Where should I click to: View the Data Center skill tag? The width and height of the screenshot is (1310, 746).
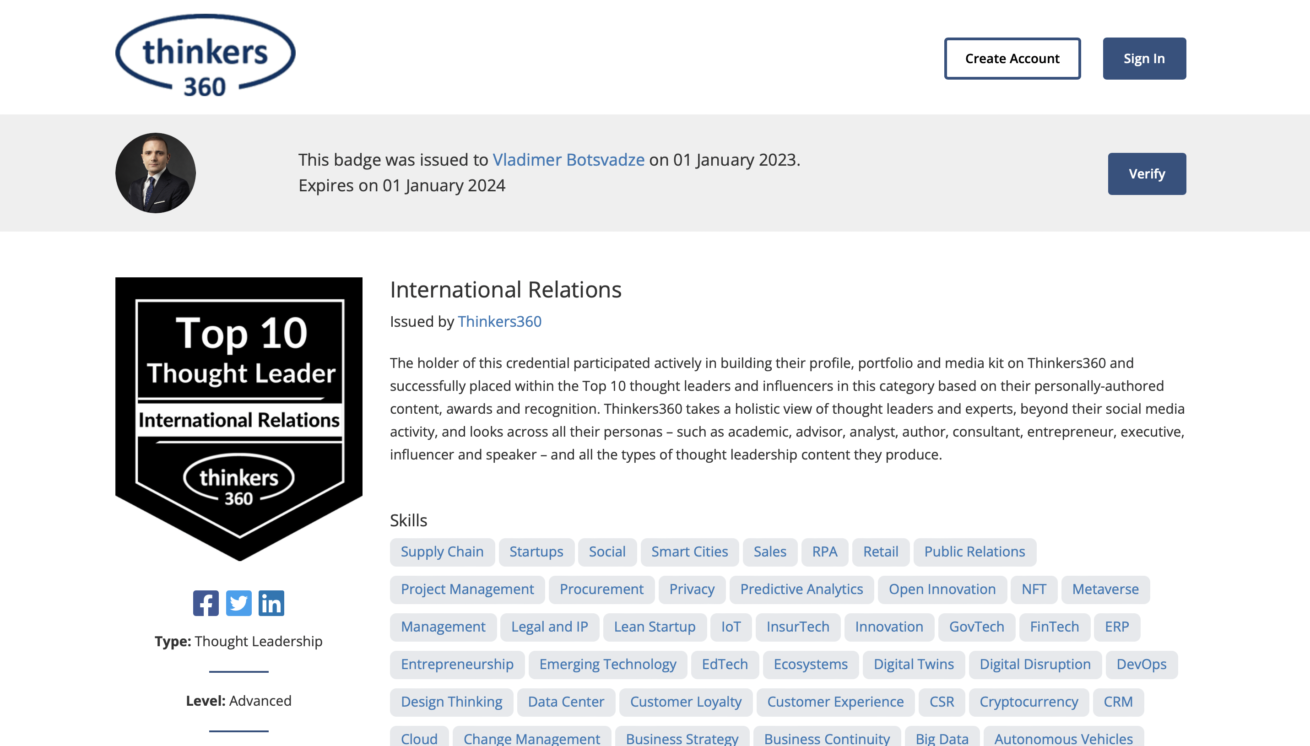coord(566,702)
